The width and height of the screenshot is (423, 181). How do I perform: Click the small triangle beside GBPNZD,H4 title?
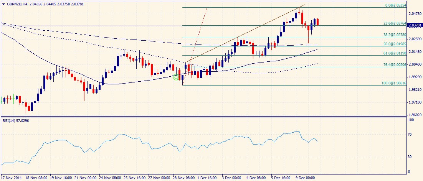click(x=3, y=4)
